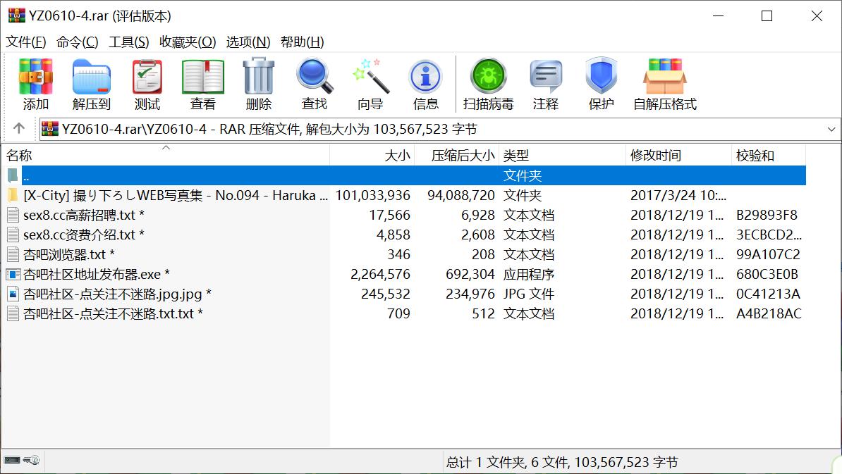Open the 注释 (Comment) tool
This screenshot has width=842, height=474.
(546, 85)
